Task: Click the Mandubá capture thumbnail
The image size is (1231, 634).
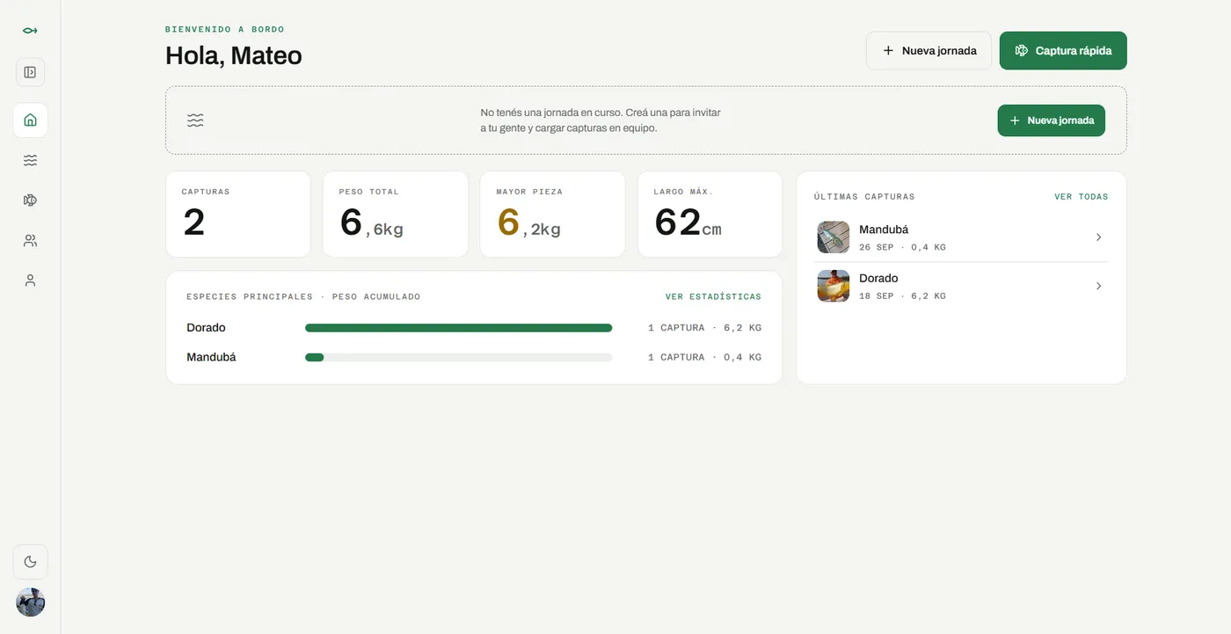Action: (x=833, y=237)
